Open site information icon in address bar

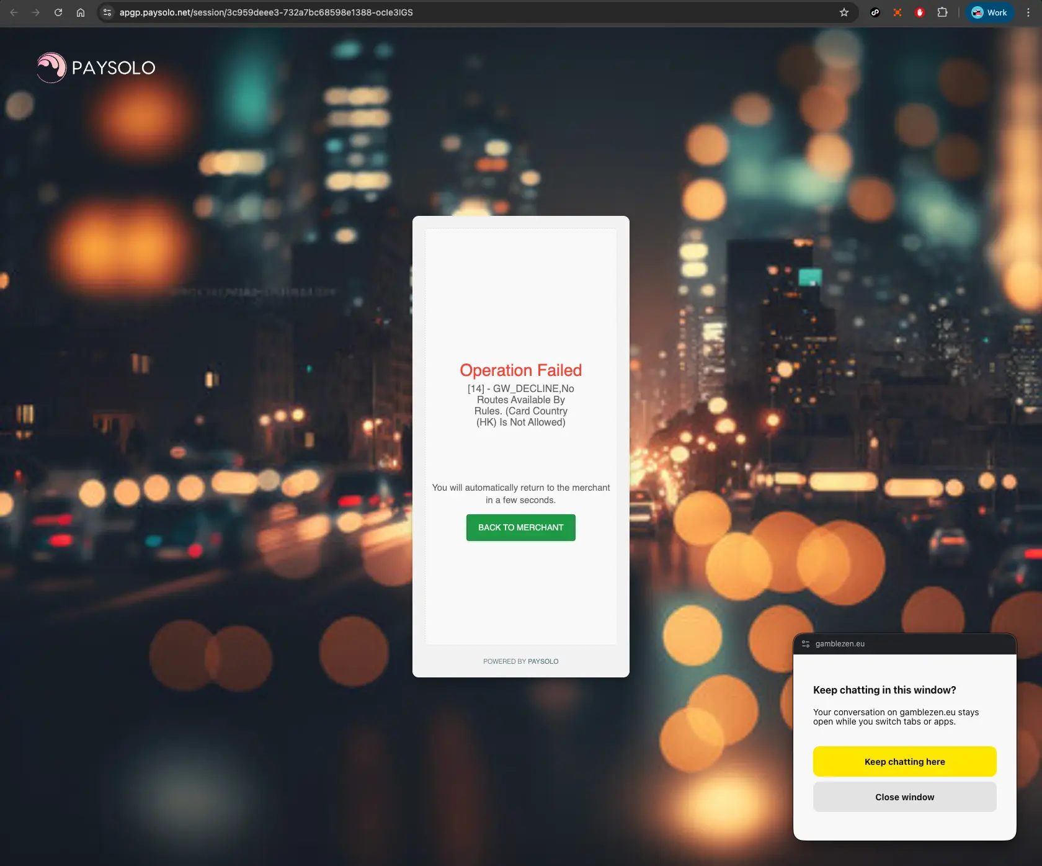coord(107,12)
